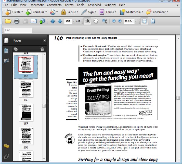182x164 pixels.
Task: Click the Open folder icon
Action: click(x=8, y=21)
